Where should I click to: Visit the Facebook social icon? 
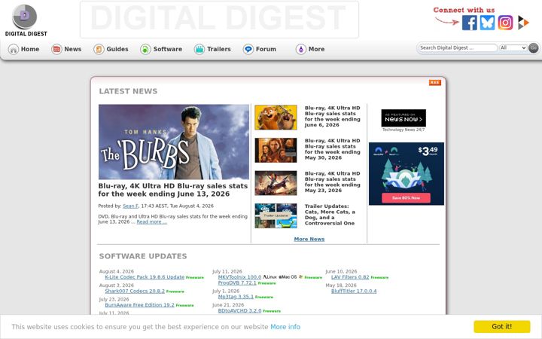click(470, 23)
